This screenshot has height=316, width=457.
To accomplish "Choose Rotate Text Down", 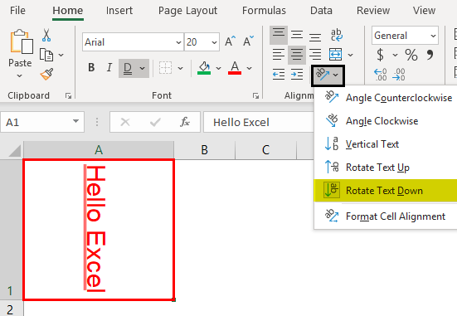I will click(x=386, y=191).
